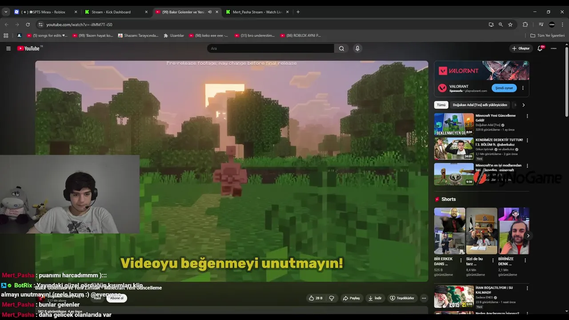The image size is (569, 320).
Task: Show next Shorts with right arrow
Action: [528, 236]
